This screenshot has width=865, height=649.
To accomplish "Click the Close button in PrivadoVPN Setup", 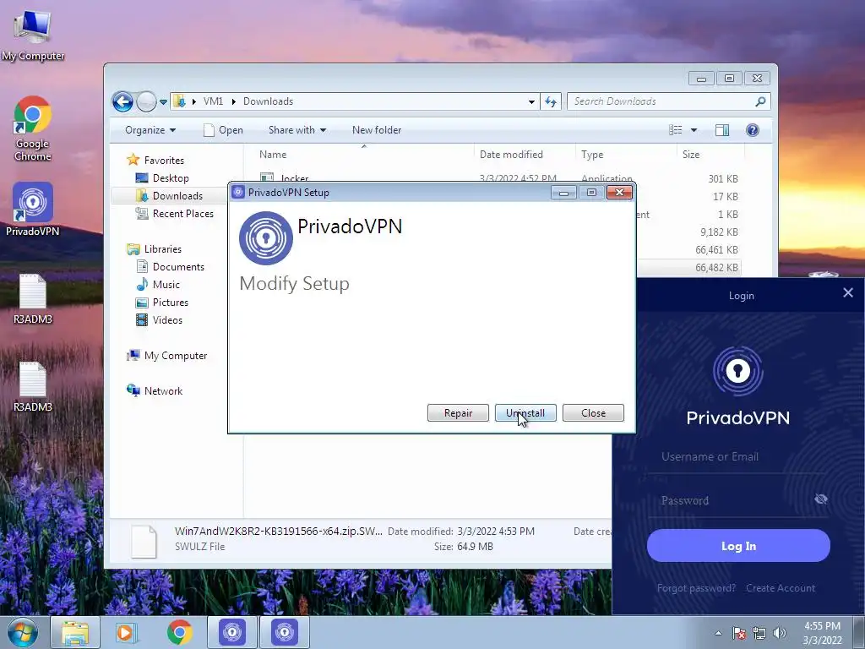I will (x=593, y=412).
